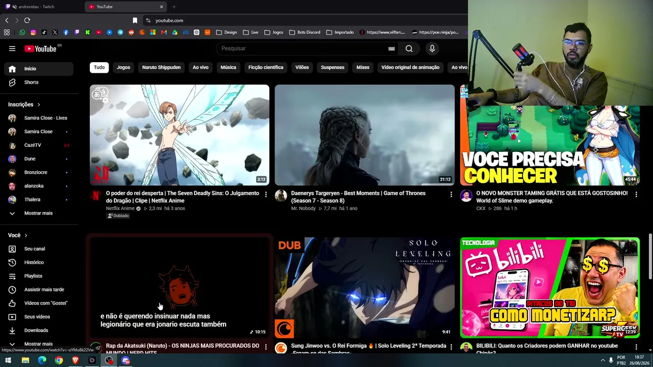Image resolution: width=653 pixels, height=367 pixels.
Task: Go back to previous page
Action: click(7, 20)
